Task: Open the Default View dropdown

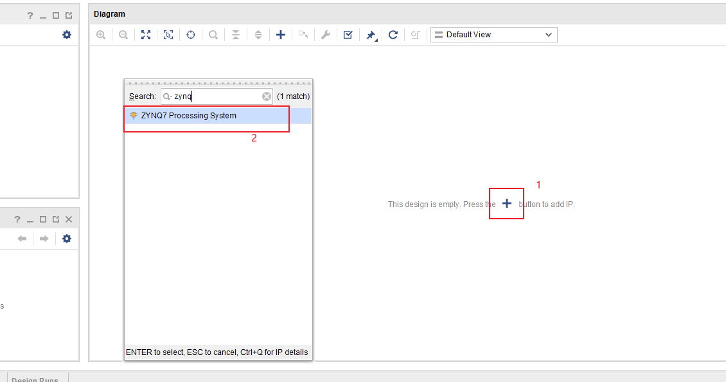Action: coord(493,35)
